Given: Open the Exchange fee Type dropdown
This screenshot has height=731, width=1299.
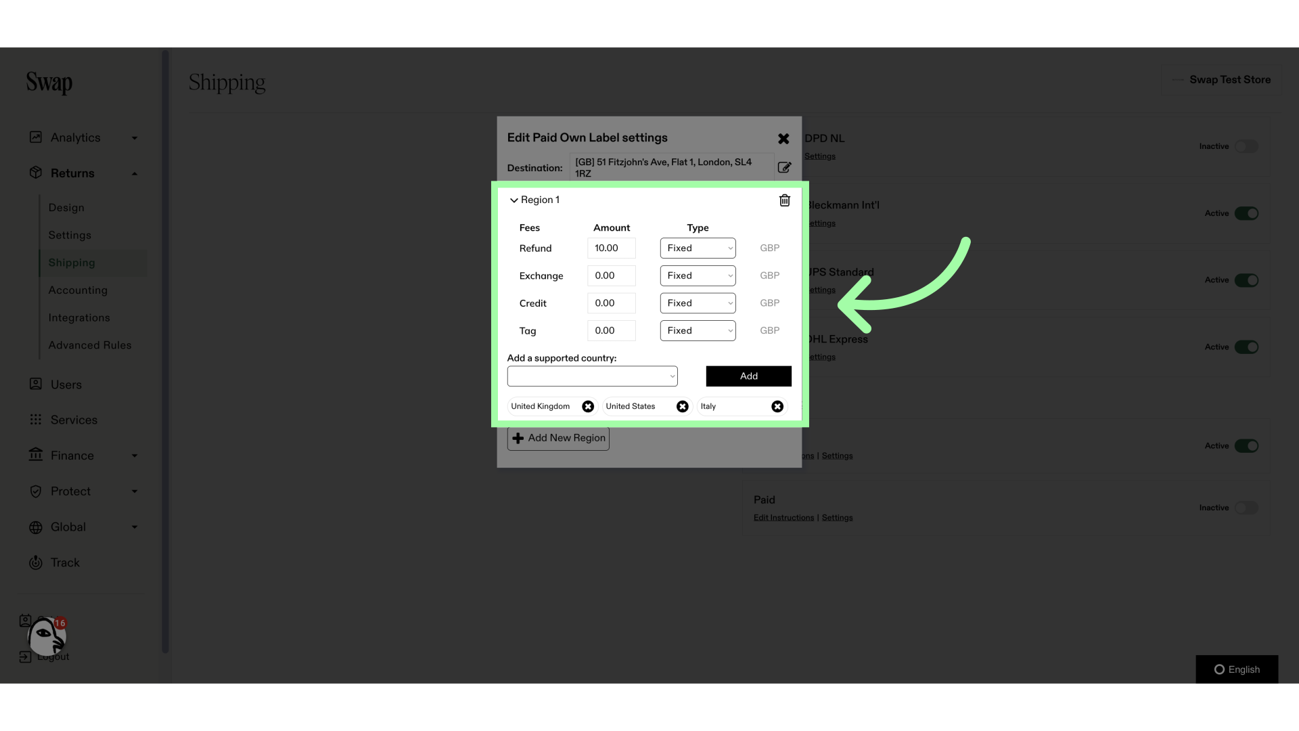Looking at the screenshot, I should click(698, 275).
